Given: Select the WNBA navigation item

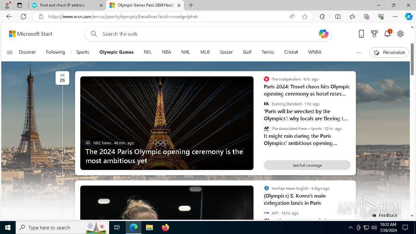Looking at the screenshot, I should [315, 52].
